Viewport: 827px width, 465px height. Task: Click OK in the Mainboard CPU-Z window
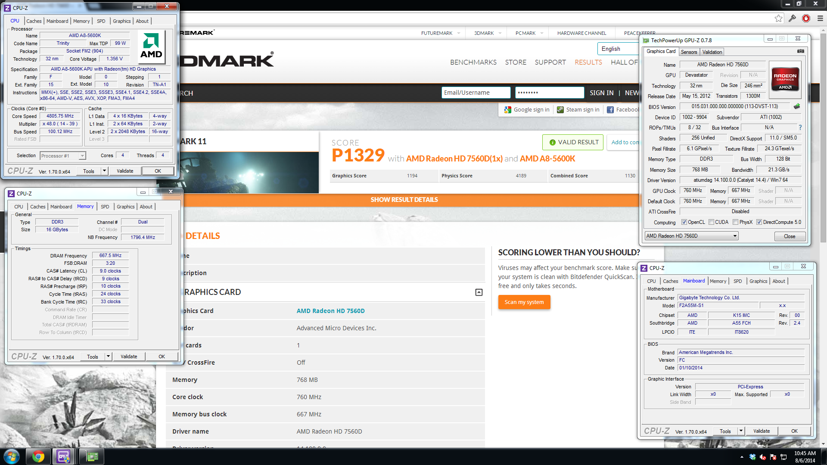[794, 431]
